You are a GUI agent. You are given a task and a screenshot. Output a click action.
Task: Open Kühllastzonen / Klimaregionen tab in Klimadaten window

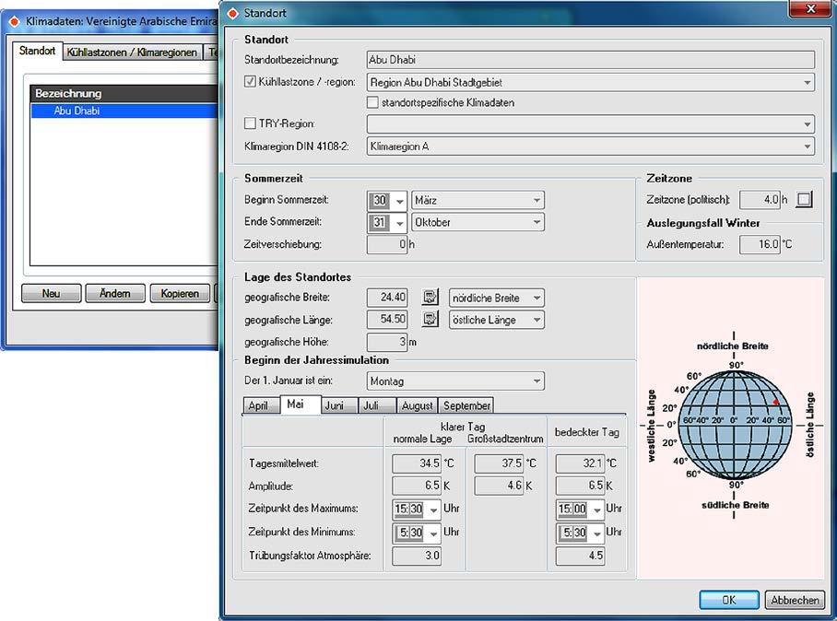coord(133,53)
